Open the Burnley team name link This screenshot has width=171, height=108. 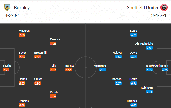22,8
